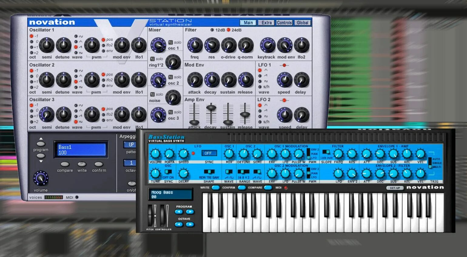Switch to the Global tab in V-Station
Screen dimensions: 467x257
click(x=302, y=23)
